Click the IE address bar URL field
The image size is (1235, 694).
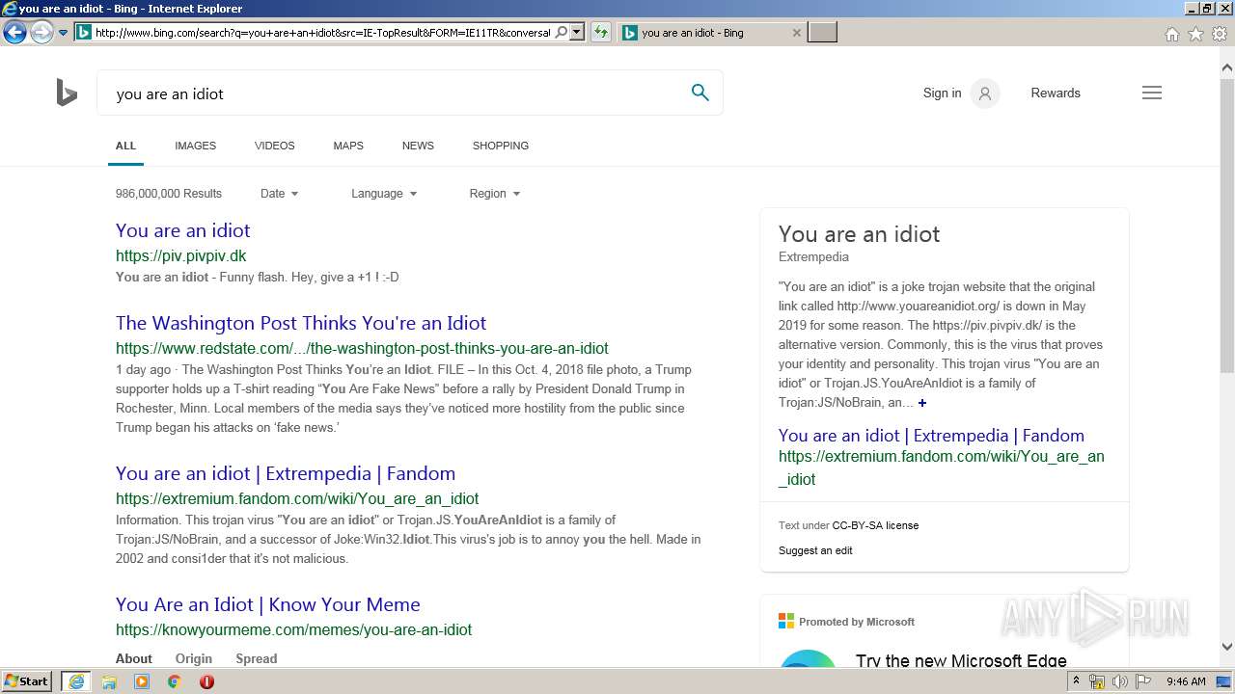(x=323, y=32)
